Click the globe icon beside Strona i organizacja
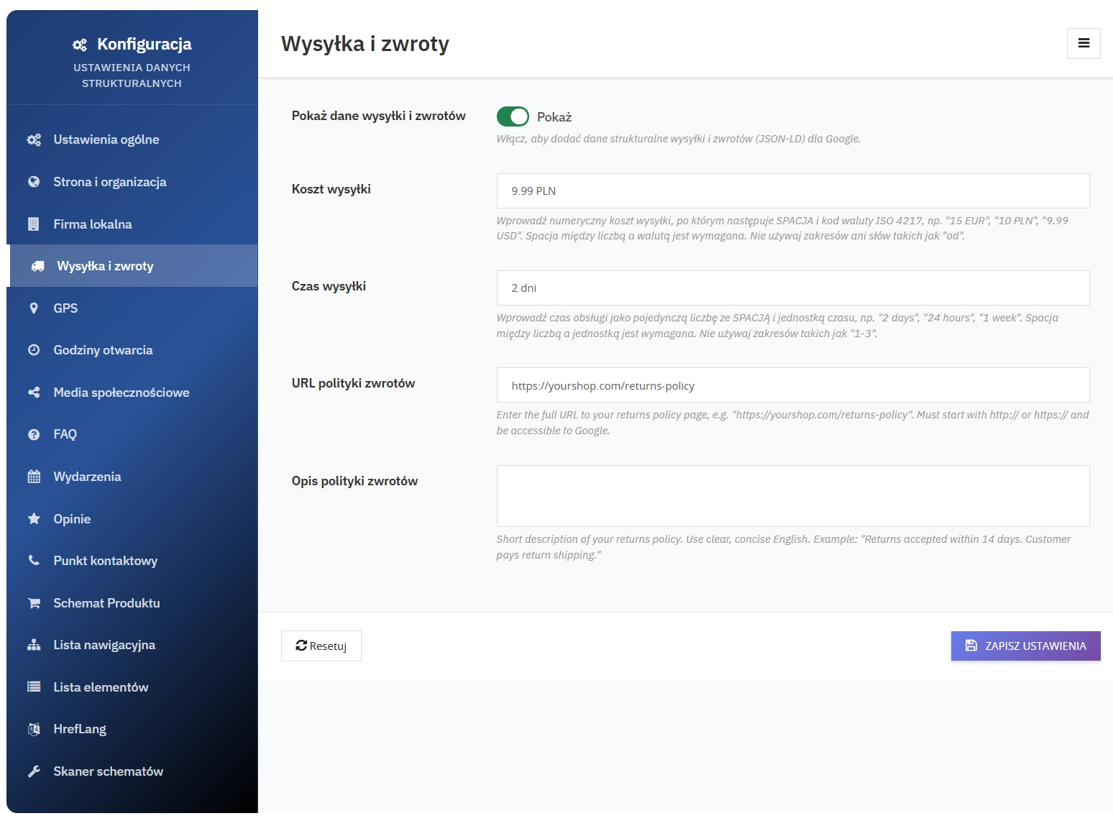The height and width of the screenshot is (821, 1113). [x=34, y=182]
